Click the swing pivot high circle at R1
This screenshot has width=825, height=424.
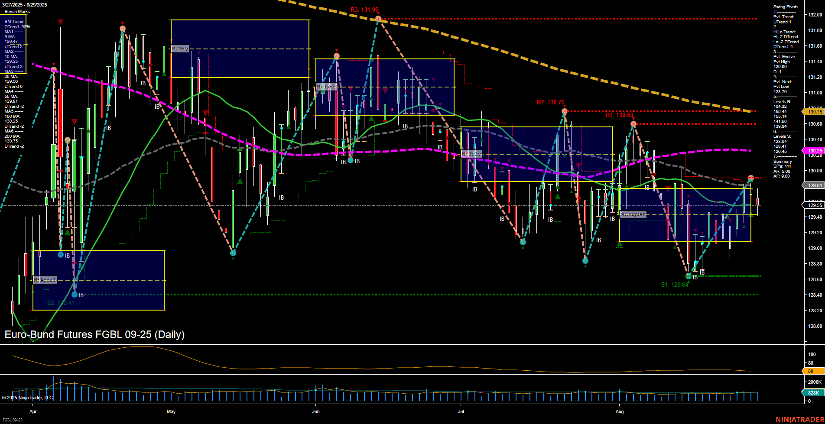coord(633,124)
